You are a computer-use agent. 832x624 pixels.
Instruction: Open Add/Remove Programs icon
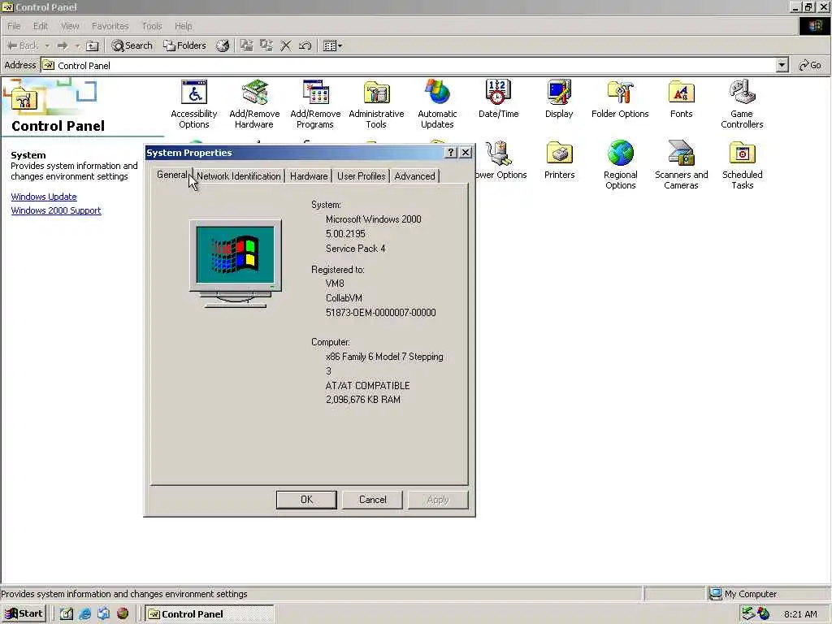coord(315,104)
